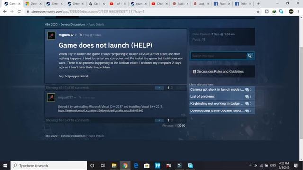Click NBA 2K20 in top breadcrumb
This screenshot has width=303, height=170.
click(x=51, y=24)
